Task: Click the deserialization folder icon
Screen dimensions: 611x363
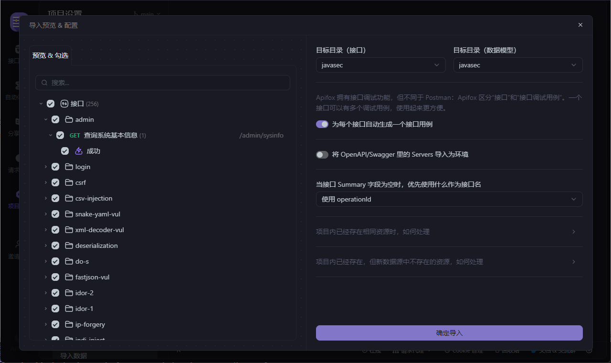Action: click(x=69, y=246)
